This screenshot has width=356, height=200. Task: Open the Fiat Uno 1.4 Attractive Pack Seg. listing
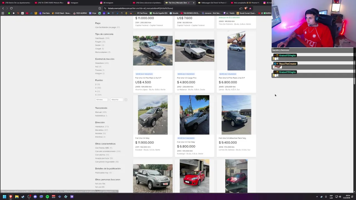232,138
